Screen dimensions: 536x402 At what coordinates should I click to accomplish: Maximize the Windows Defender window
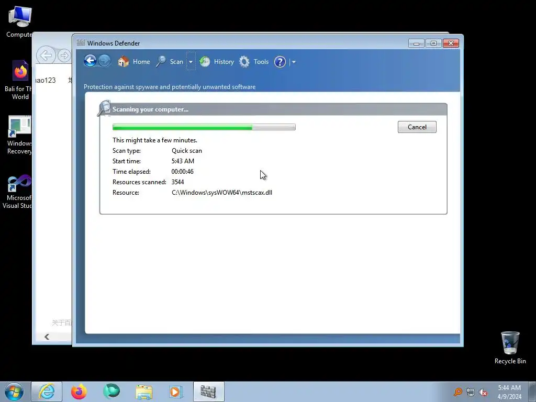433,43
